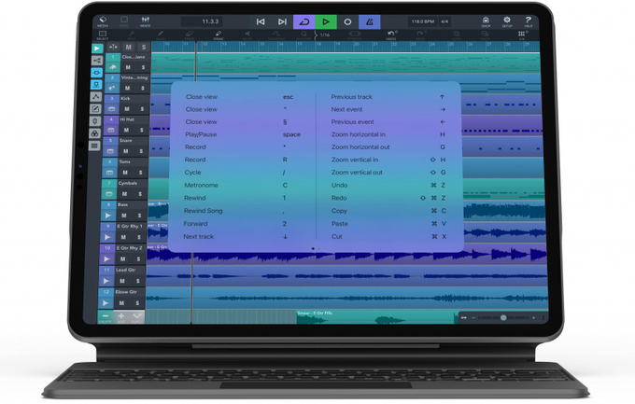Choose the Draw pencil tool
Screen dimensions: 635x404
pos(219,35)
